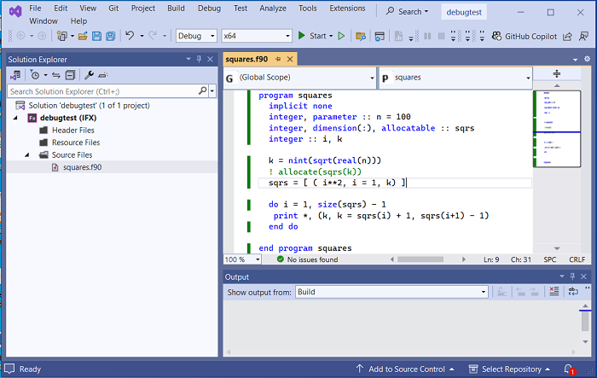This screenshot has width=597, height=378.
Task: Collapse the Source Files folder node
Action: click(28, 154)
